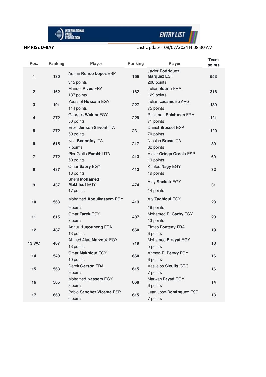Select player Adrian Ronco Lopez ESP
The image size is (266, 377).
tap(92, 74)
